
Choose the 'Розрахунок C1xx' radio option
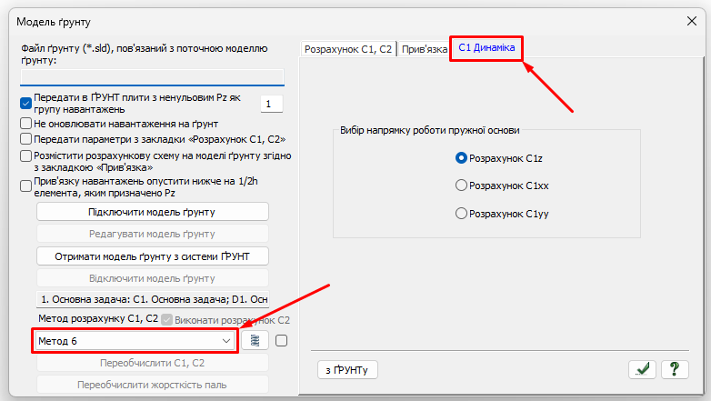pos(461,185)
